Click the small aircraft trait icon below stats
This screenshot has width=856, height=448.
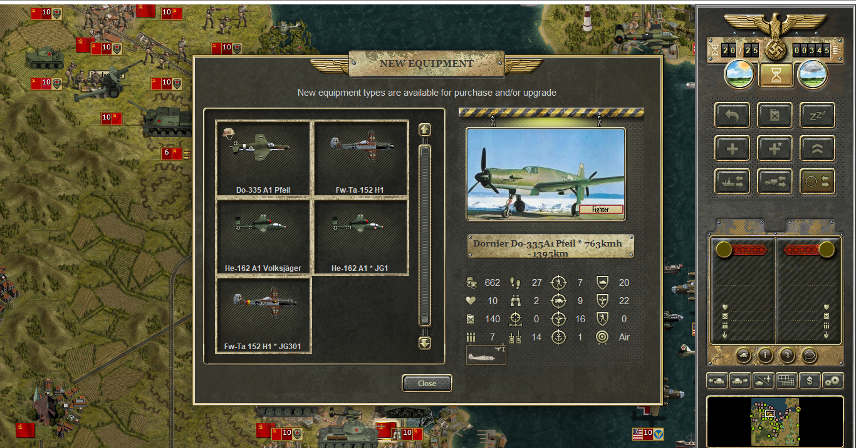coord(486,355)
